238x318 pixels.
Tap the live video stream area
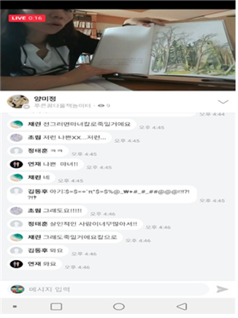[119, 50]
